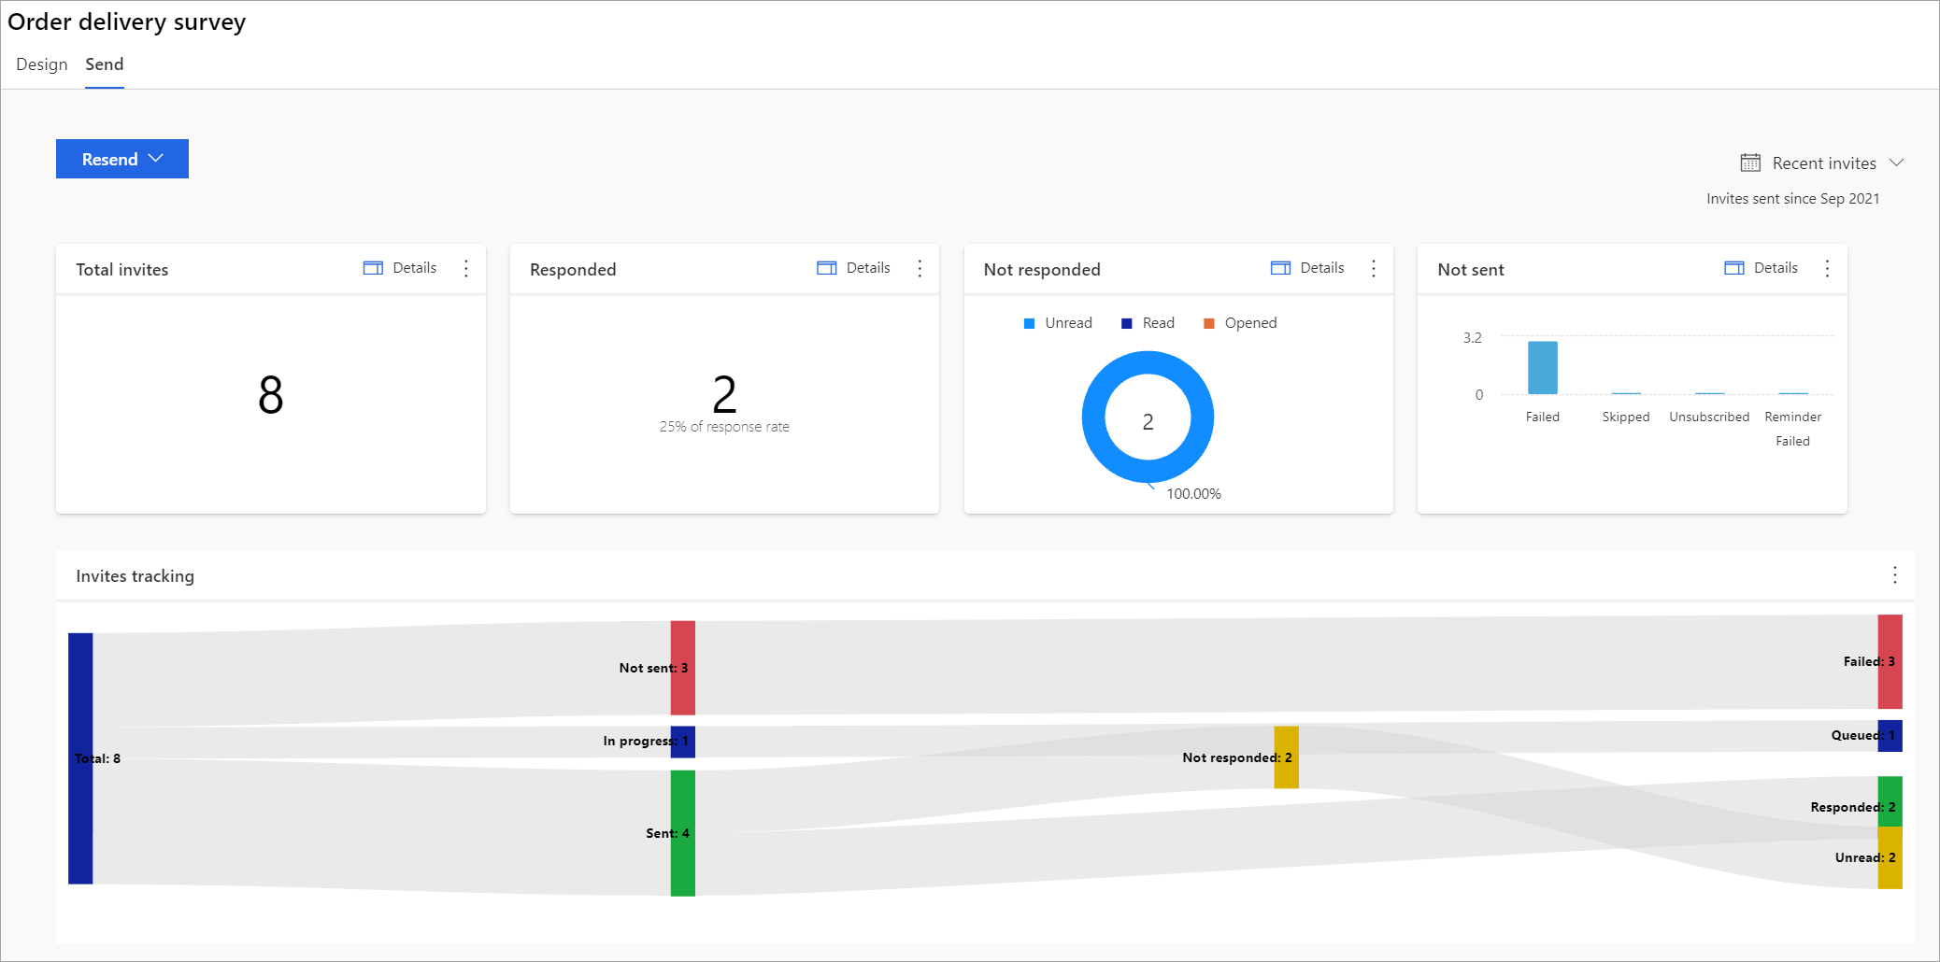Image resolution: width=1940 pixels, height=962 pixels.
Task: Toggle the Read legend item
Action: pos(1148,323)
